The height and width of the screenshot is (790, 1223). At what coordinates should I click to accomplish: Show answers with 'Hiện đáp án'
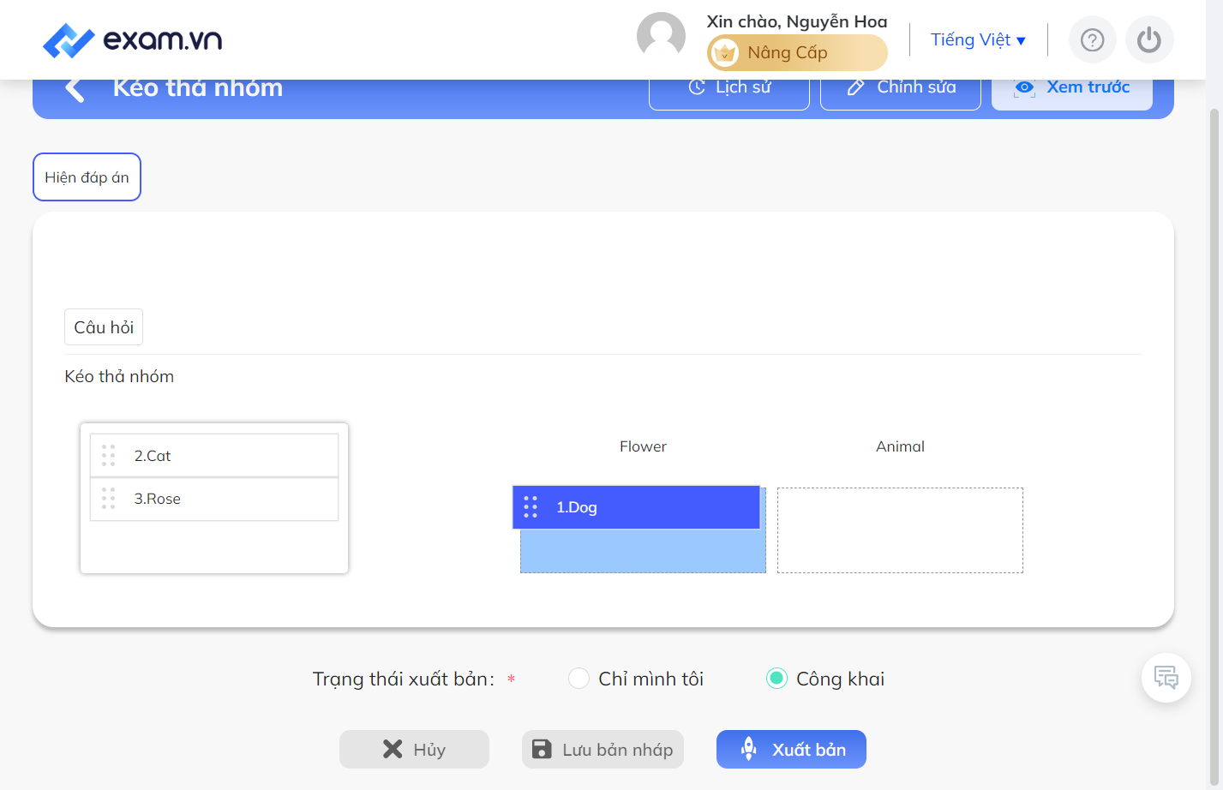[x=87, y=177]
